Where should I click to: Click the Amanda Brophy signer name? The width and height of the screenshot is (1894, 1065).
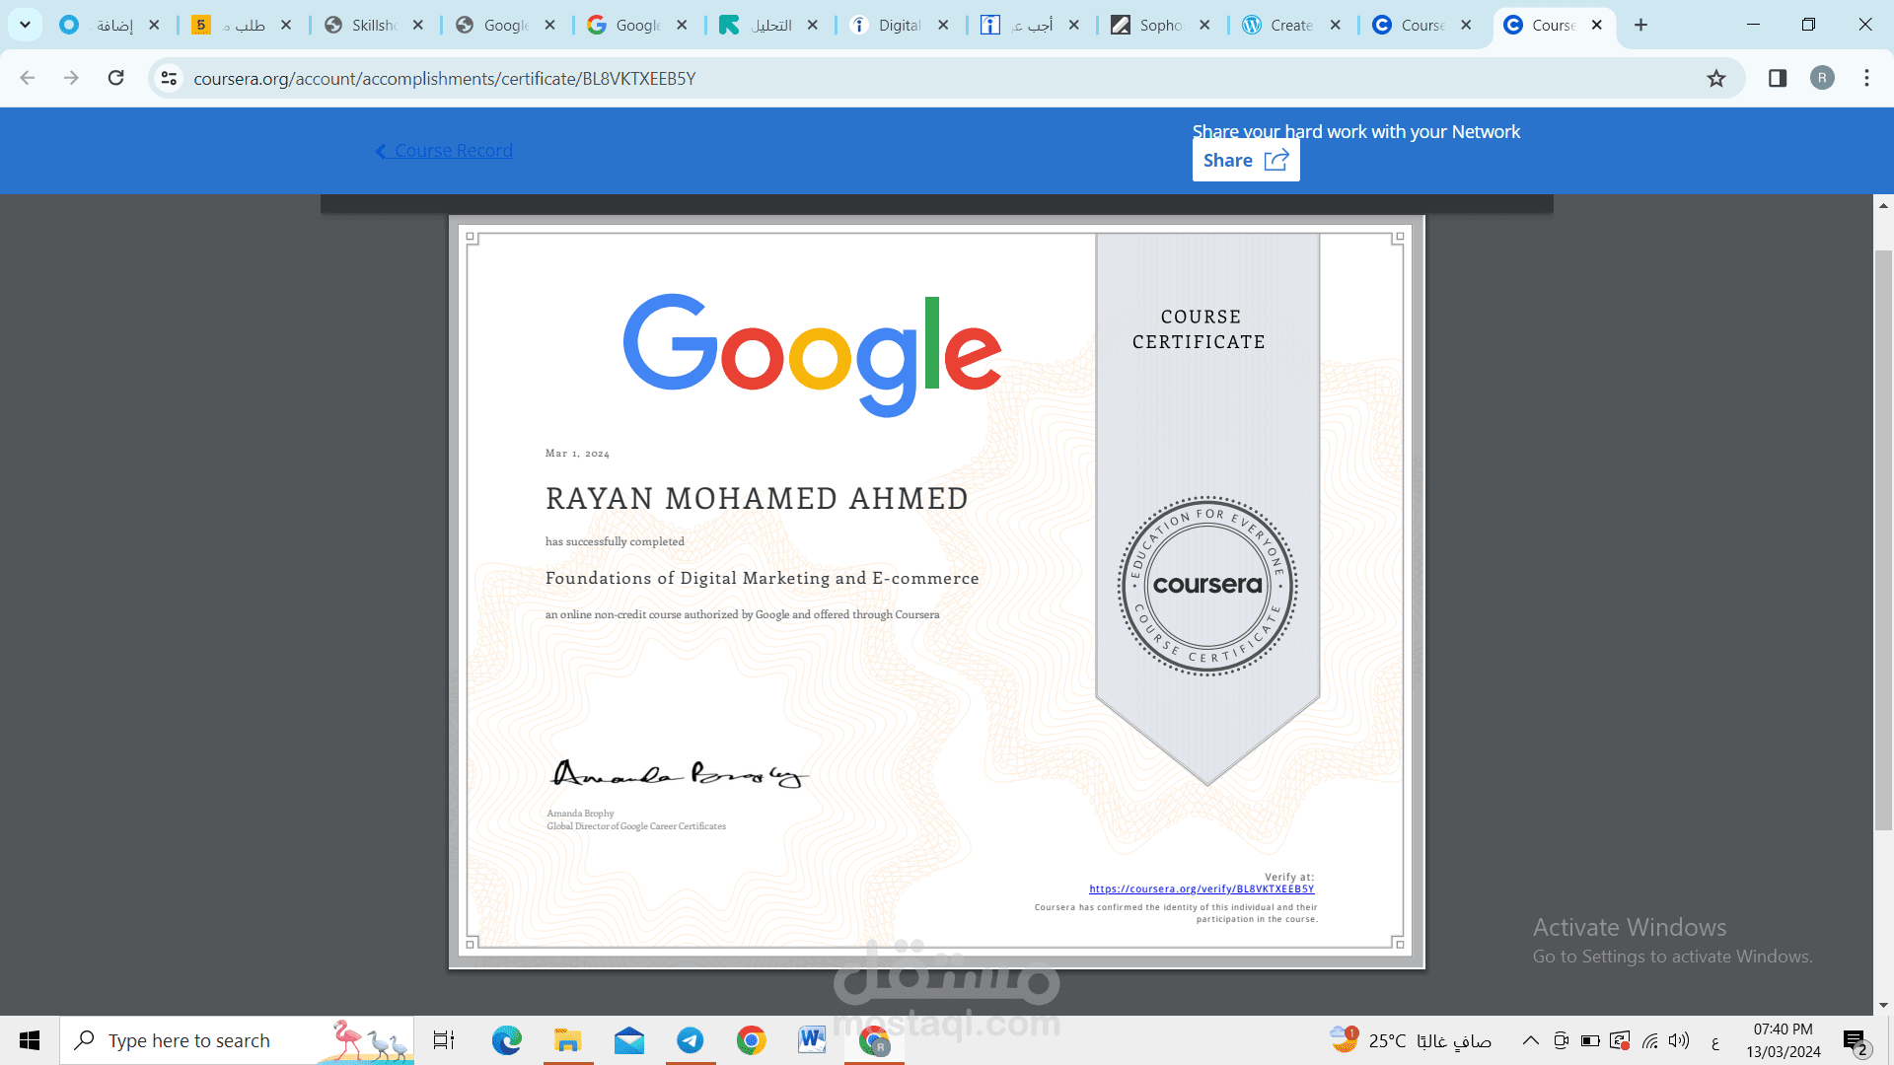tap(581, 814)
